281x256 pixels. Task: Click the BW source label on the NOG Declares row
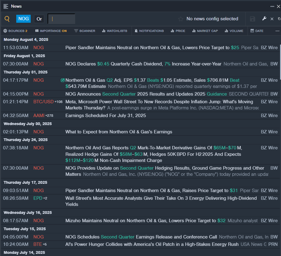pyautogui.click(x=274, y=64)
